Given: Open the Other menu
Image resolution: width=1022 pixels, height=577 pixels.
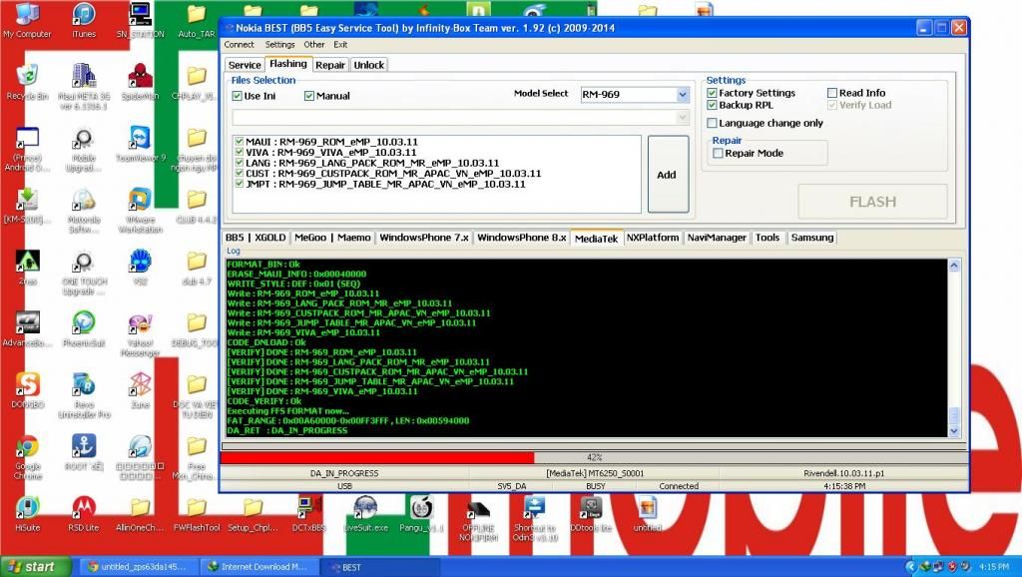Looking at the screenshot, I should pyautogui.click(x=314, y=45).
